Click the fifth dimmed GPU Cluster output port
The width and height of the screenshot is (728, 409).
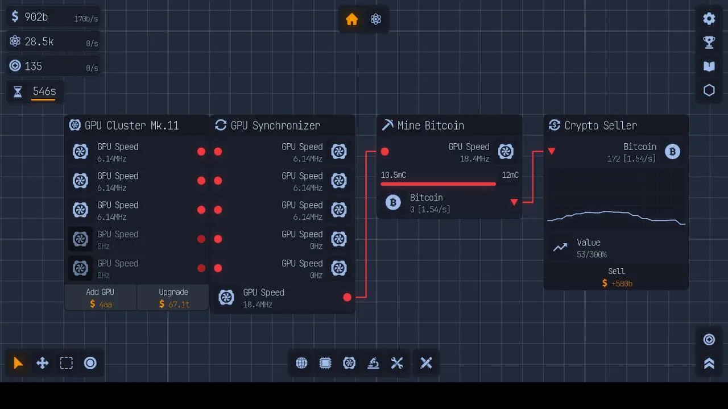click(x=201, y=268)
